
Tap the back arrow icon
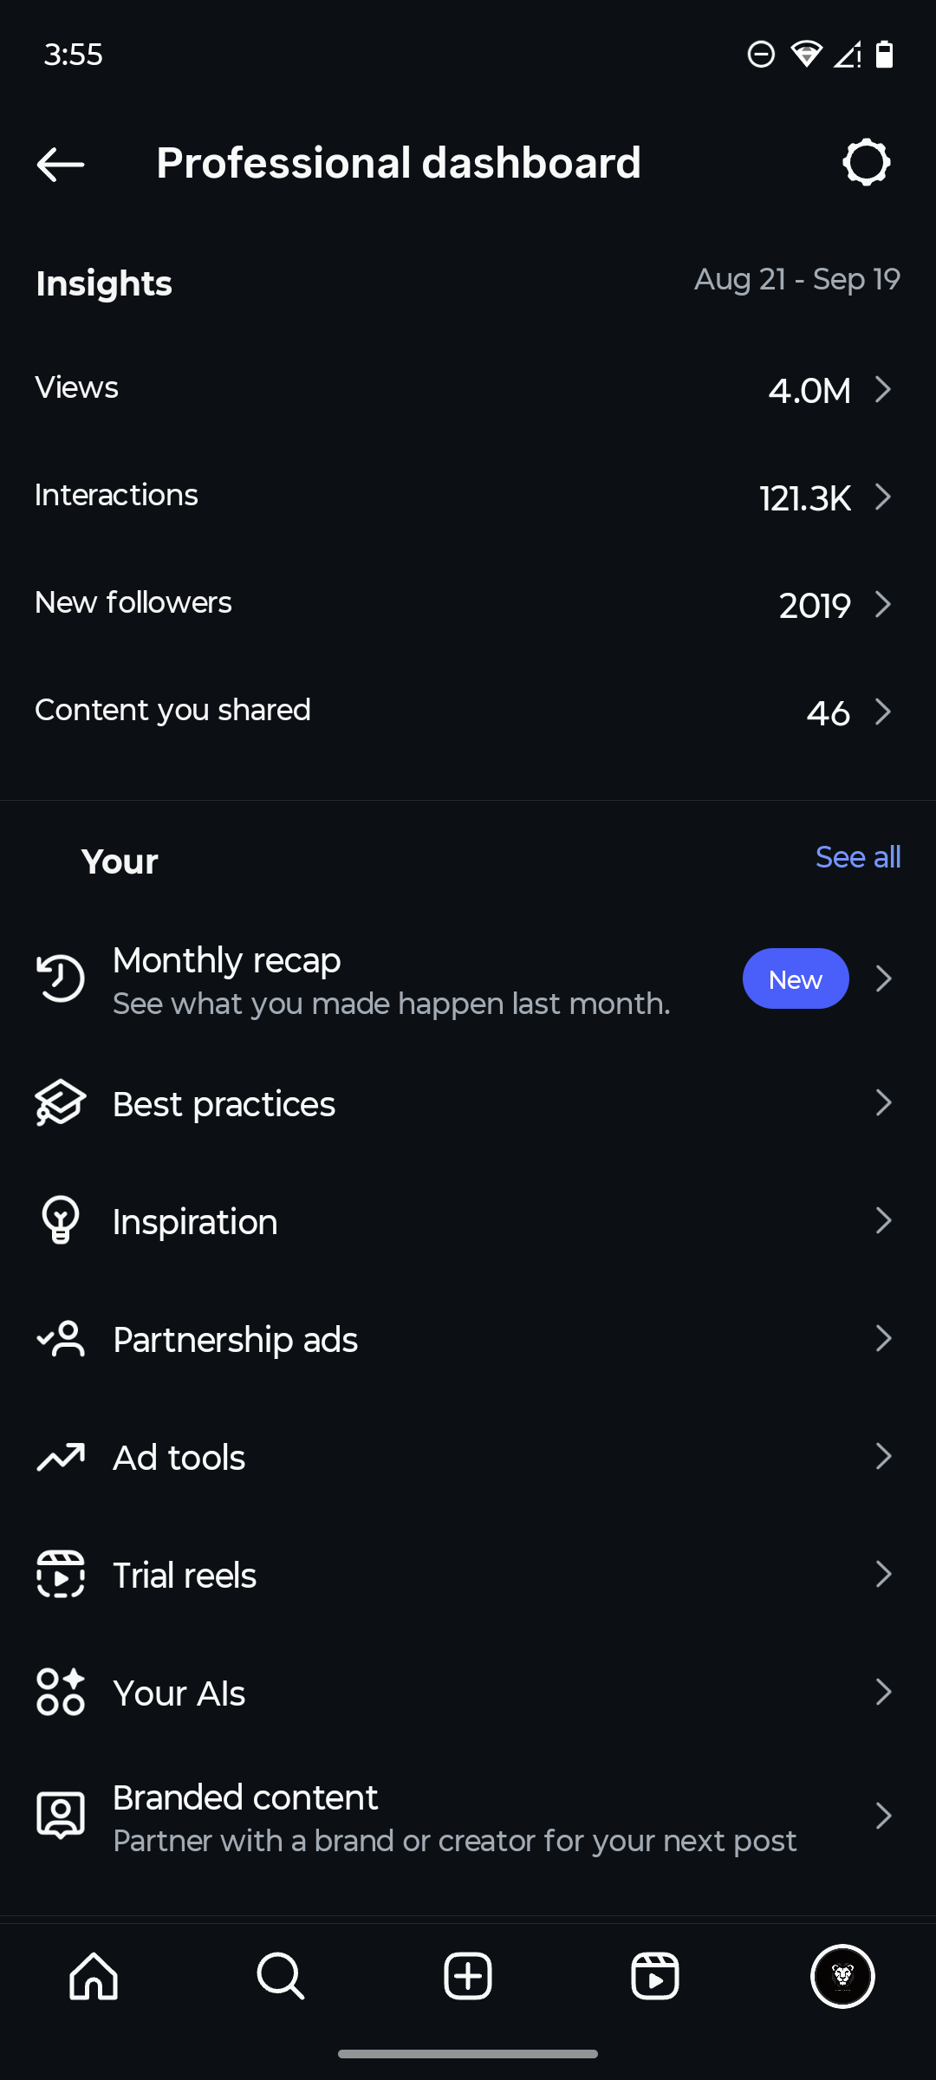tap(61, 164)
